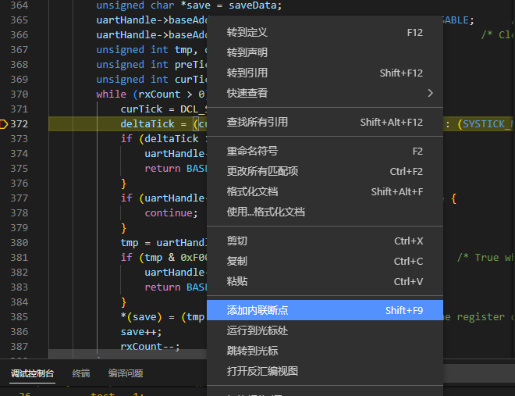Click the deltaTick variable on line 372
The image size is (515, 396).
(147, 124)
